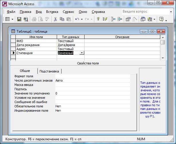Open the Вставка menu
This screenshot has width=176, height=144.
click(x=52, y=12)
